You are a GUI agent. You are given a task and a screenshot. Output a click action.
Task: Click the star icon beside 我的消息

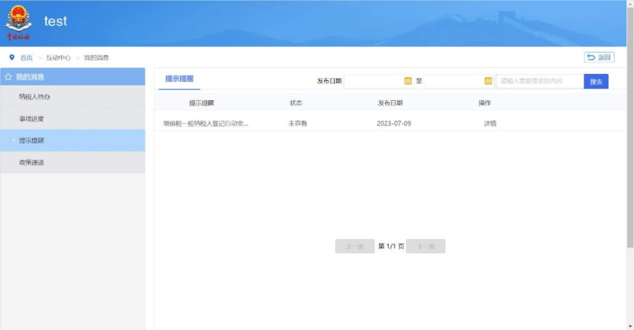point(8,77)
